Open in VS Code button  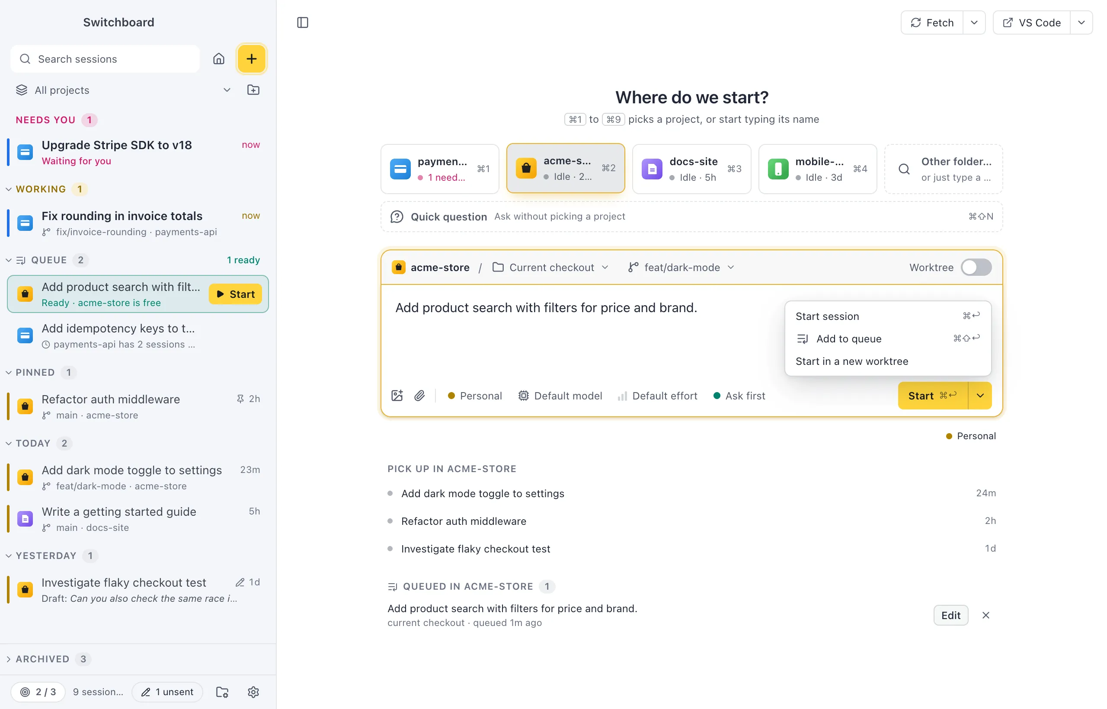click(x=1031, y=22)
